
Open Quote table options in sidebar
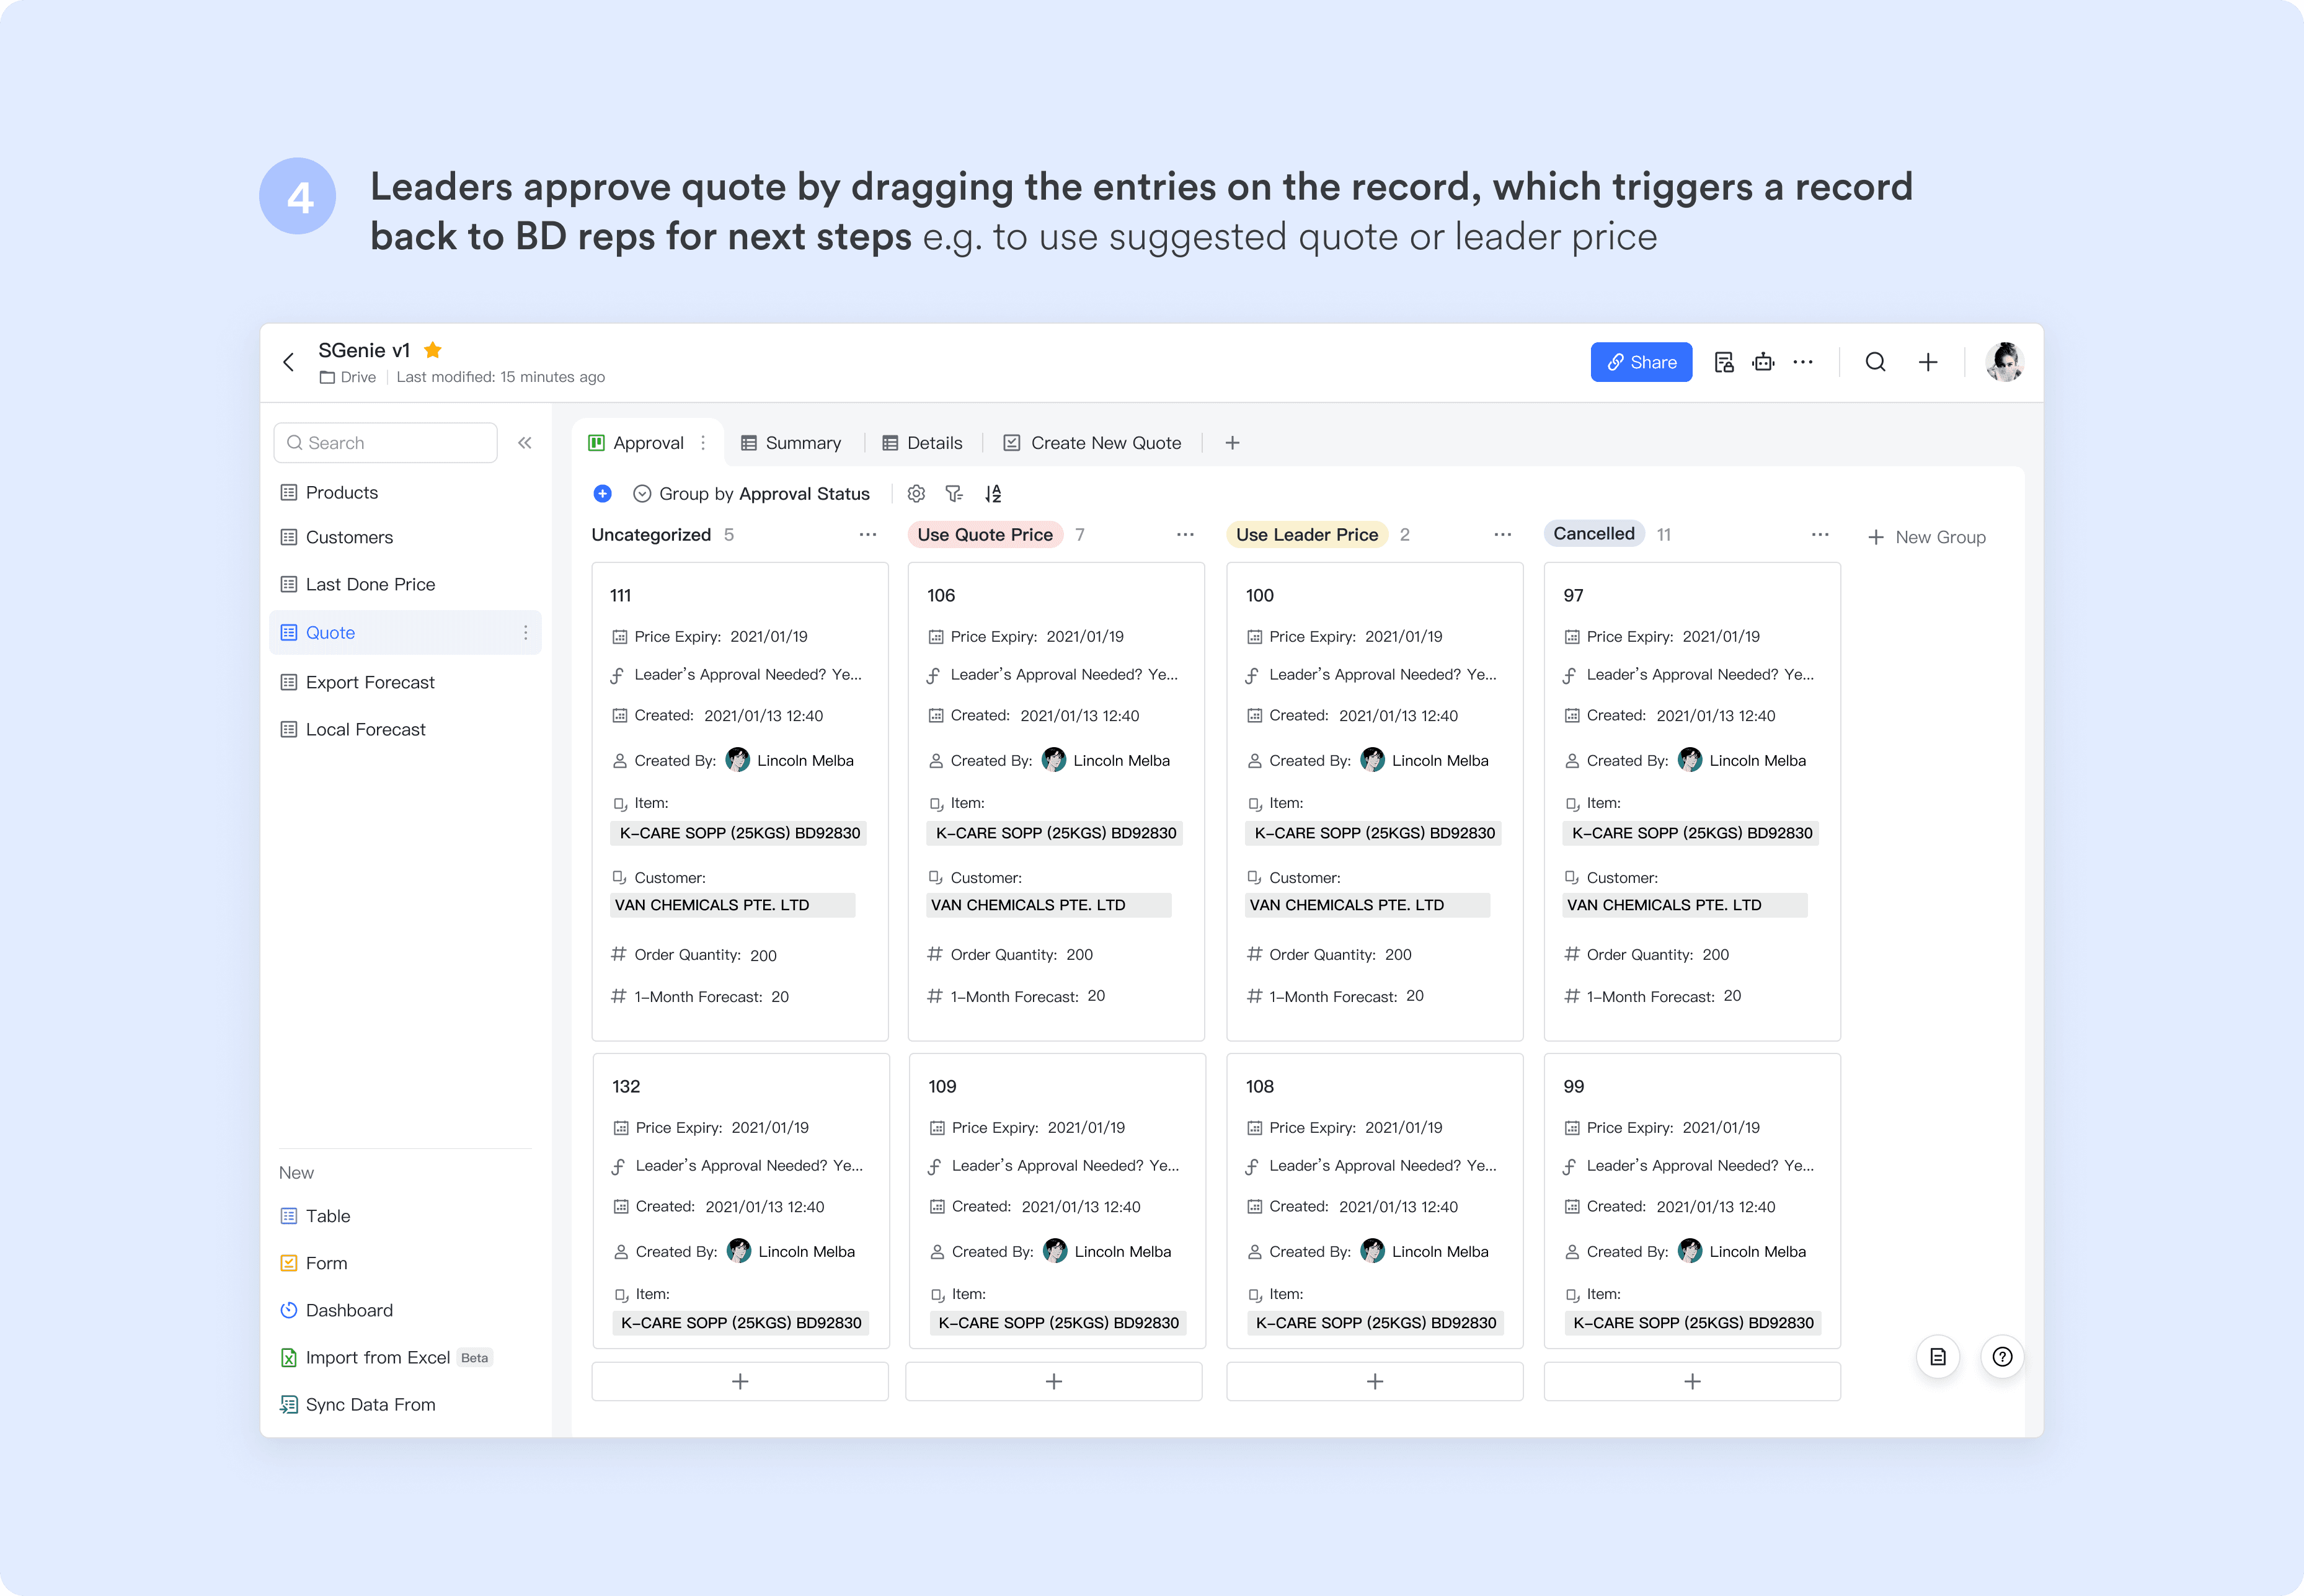pos(525,633)
